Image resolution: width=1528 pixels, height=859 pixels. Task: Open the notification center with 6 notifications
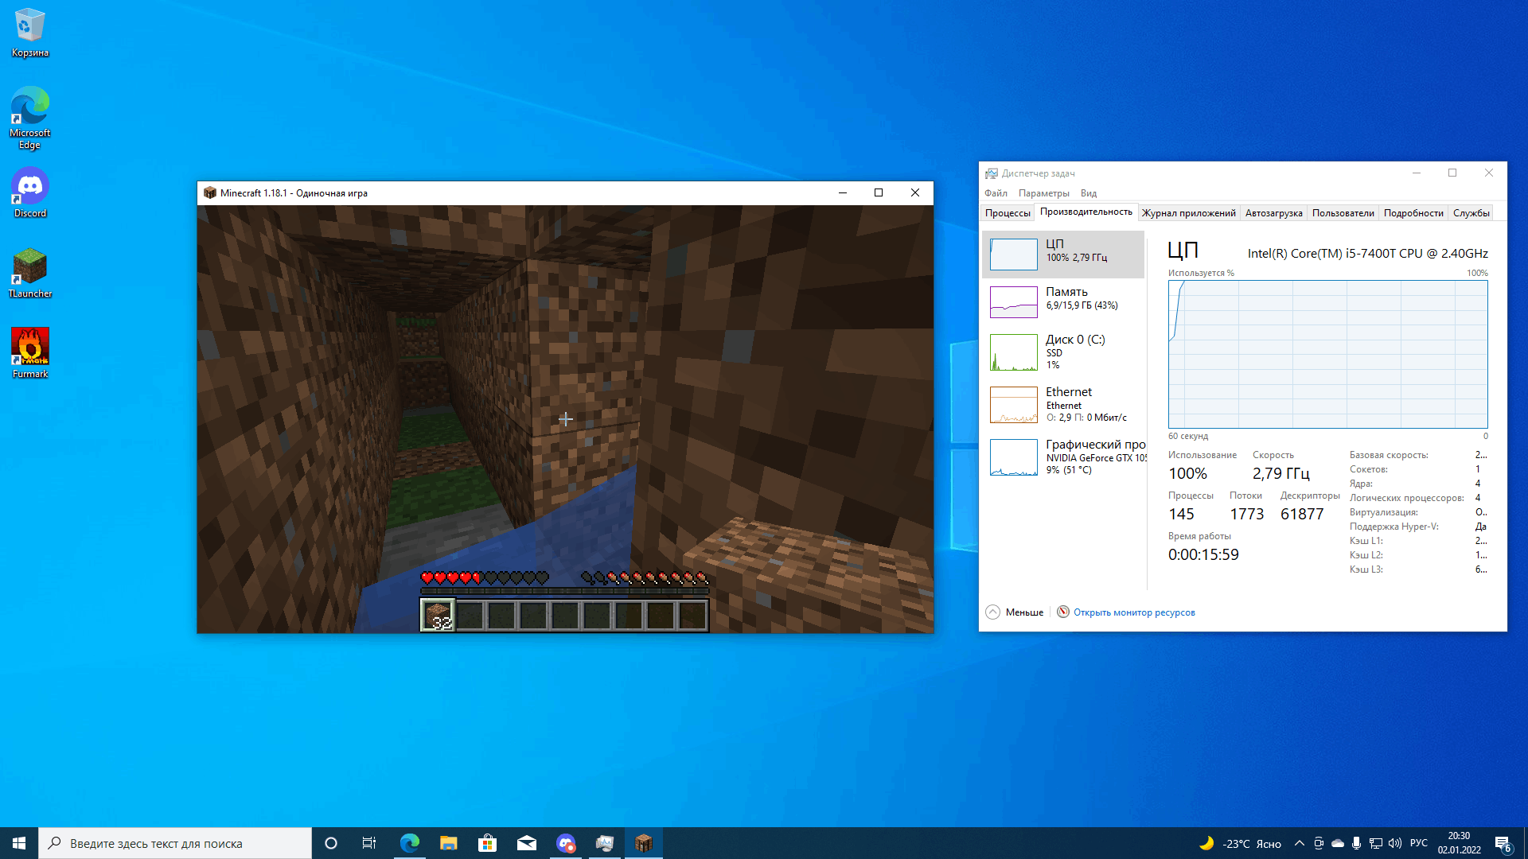tap(1503, 843)
